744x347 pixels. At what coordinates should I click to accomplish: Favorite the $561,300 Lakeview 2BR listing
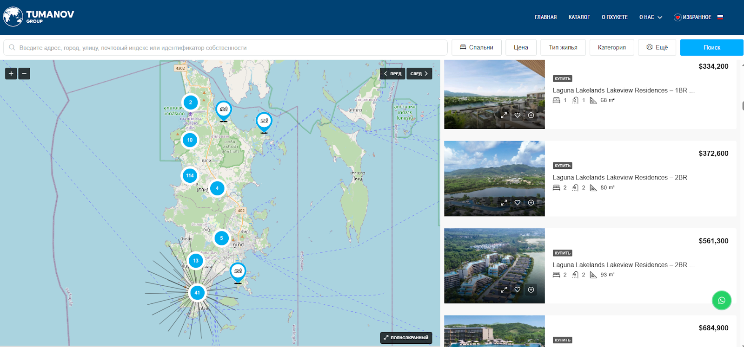[x=518, y=289]
